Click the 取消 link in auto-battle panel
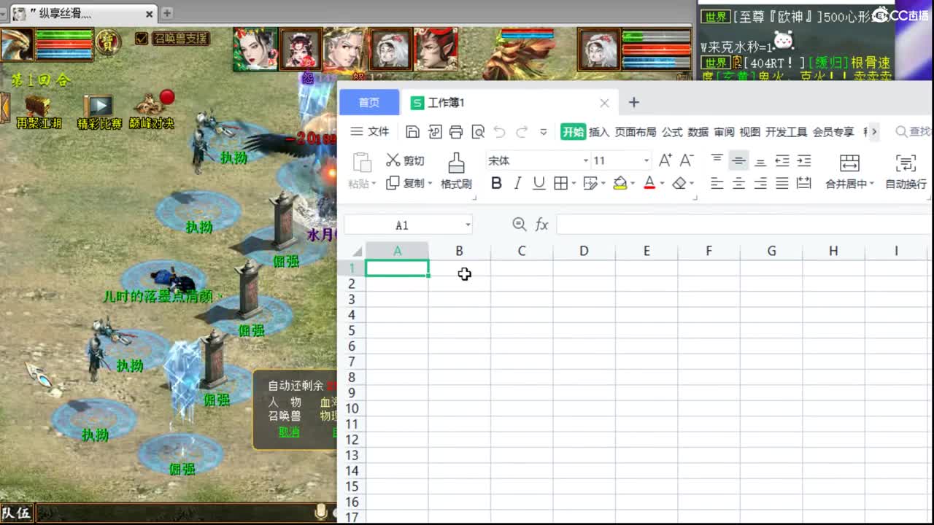The image size is (934, 525). pyautogui.click(x=289, y=432)
